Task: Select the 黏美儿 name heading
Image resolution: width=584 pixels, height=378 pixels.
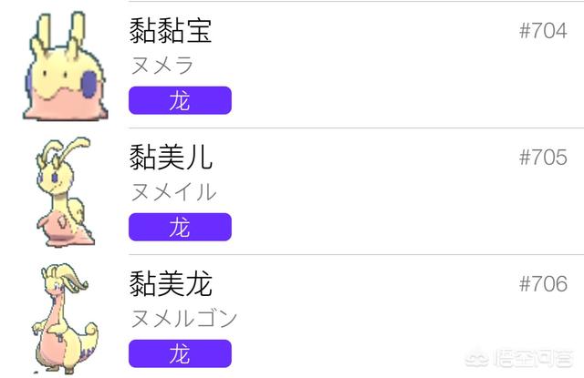Action: 171,157
